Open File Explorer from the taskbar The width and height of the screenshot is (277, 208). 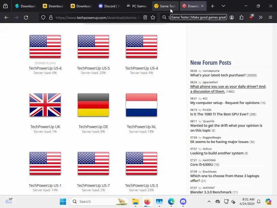coord(136,201)
